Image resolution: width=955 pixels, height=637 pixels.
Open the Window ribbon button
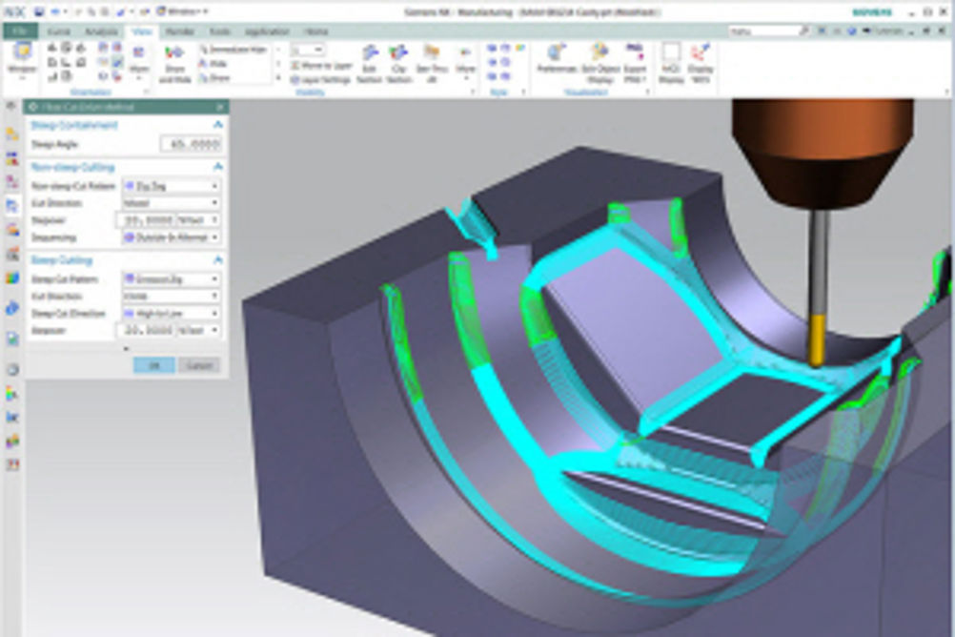[23, 60]
